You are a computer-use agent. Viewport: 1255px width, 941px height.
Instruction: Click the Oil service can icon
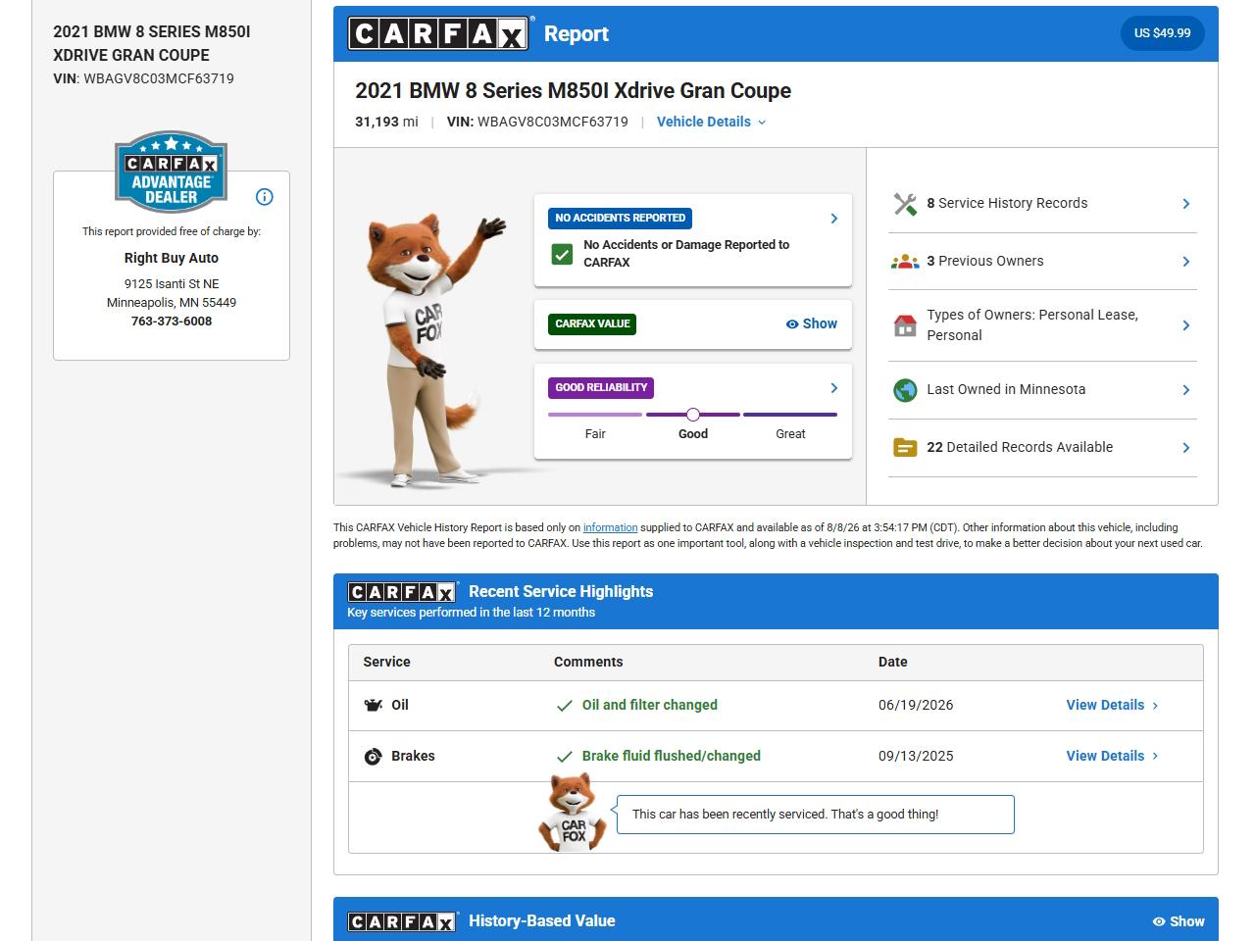(x=374, y=706)
